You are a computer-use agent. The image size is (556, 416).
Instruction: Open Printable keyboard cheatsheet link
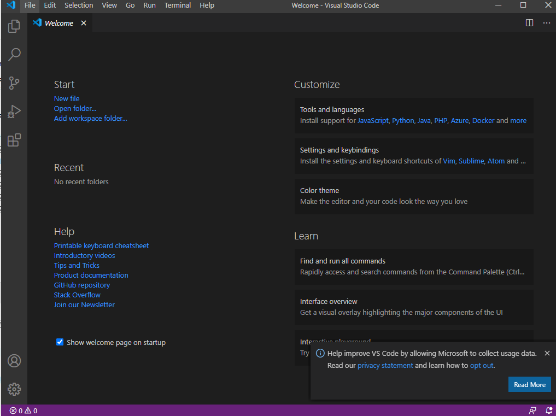[x=101, y=246]
